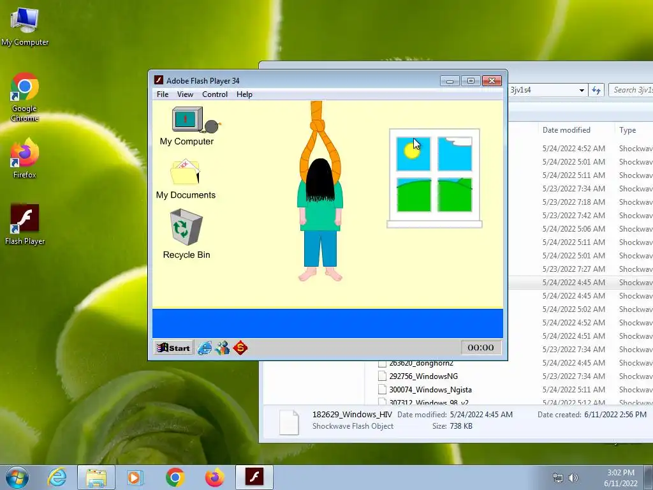This screenshot has width=653, height=490.
Task: Click the network tray icon
Action: [557, 478]
